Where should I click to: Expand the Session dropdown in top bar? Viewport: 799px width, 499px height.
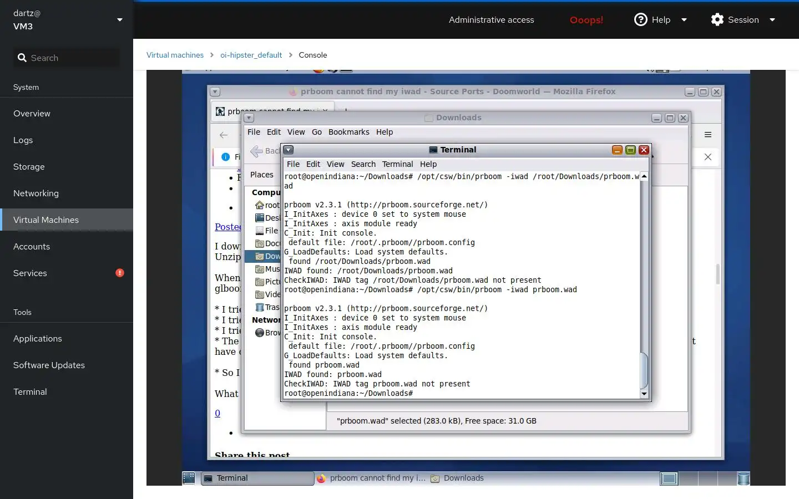772,19
